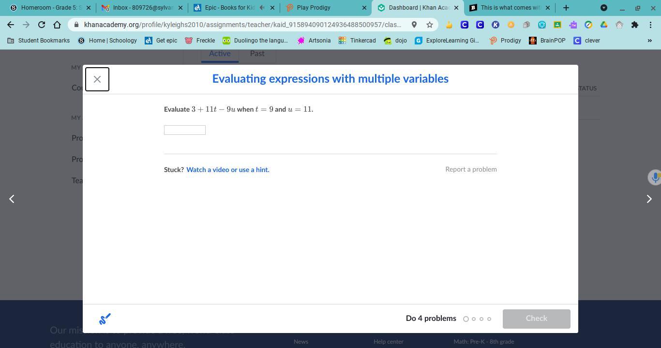Image resolution: width=661 pixels, height=348 pixels.
Task: Open the Get epic bookmark
Action: (161, 41)
